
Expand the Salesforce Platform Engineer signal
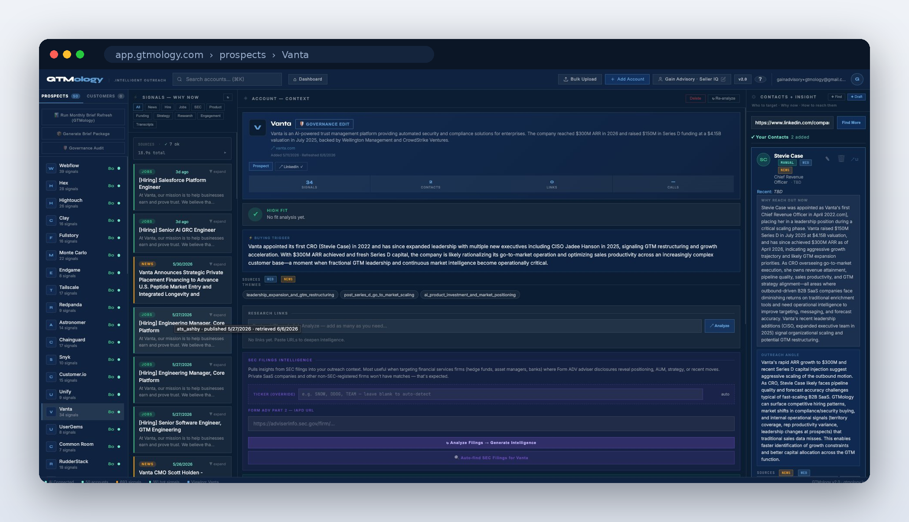tap(218, 172)
